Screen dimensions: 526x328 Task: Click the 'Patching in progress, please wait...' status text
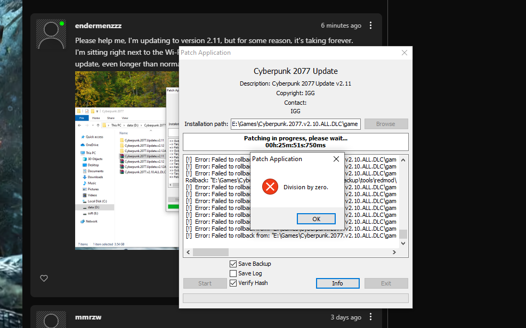pos(296,138)
